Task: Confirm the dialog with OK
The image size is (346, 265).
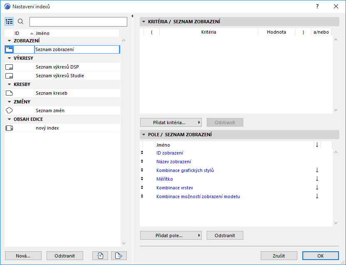Action: (x=321, y=255)
